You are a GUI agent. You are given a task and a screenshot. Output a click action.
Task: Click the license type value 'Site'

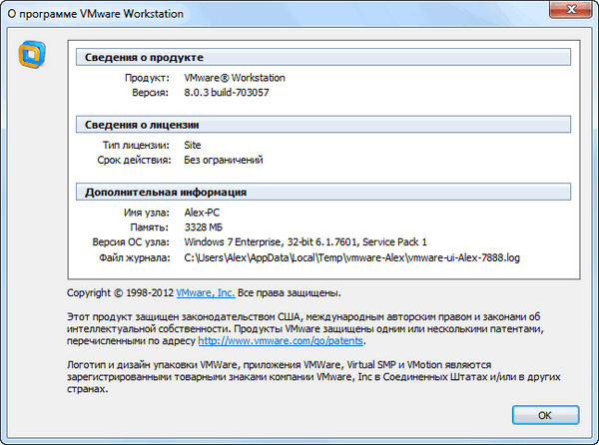[194, 145]
